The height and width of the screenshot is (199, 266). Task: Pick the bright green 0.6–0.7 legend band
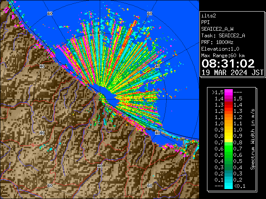click(x=229, y=148)
